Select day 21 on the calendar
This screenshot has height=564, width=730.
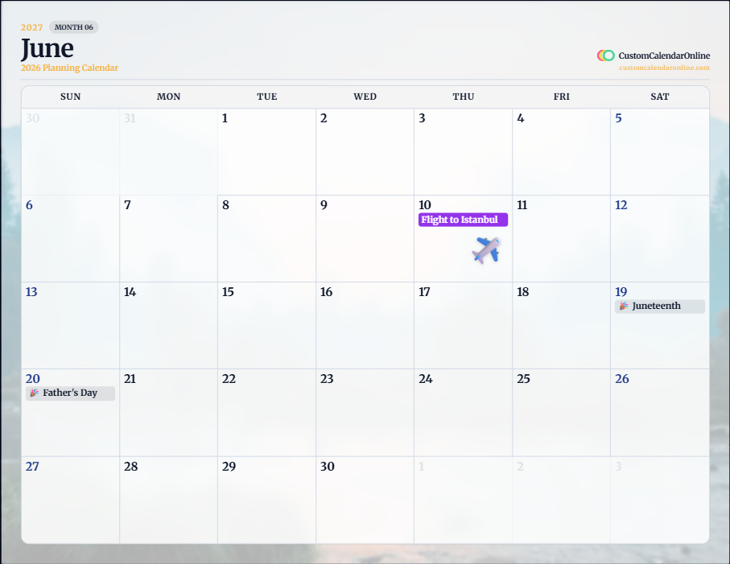click(168, 413)
